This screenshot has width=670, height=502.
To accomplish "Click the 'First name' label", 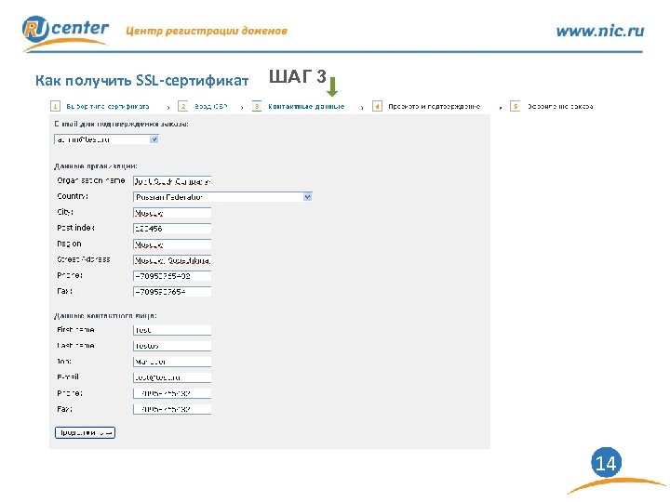I will pyautogui.click(x=75, y=329).
